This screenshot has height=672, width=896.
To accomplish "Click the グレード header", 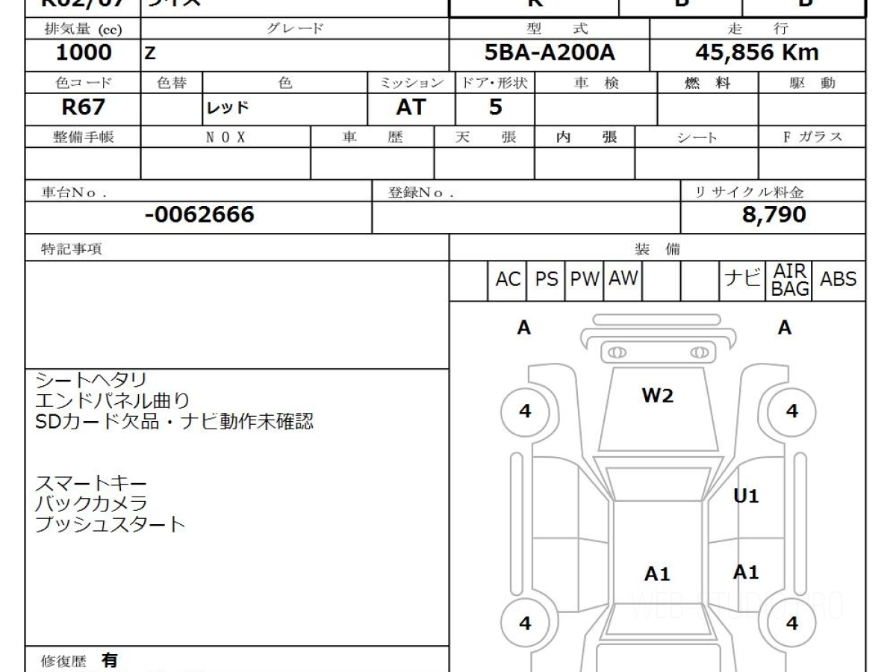I will pos(295,29).
